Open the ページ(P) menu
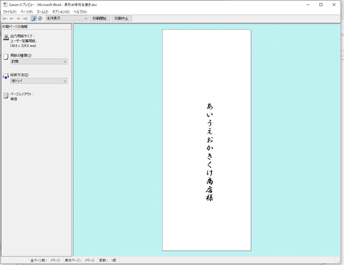This screenshot has height=265, width=344. coord(26,12)
